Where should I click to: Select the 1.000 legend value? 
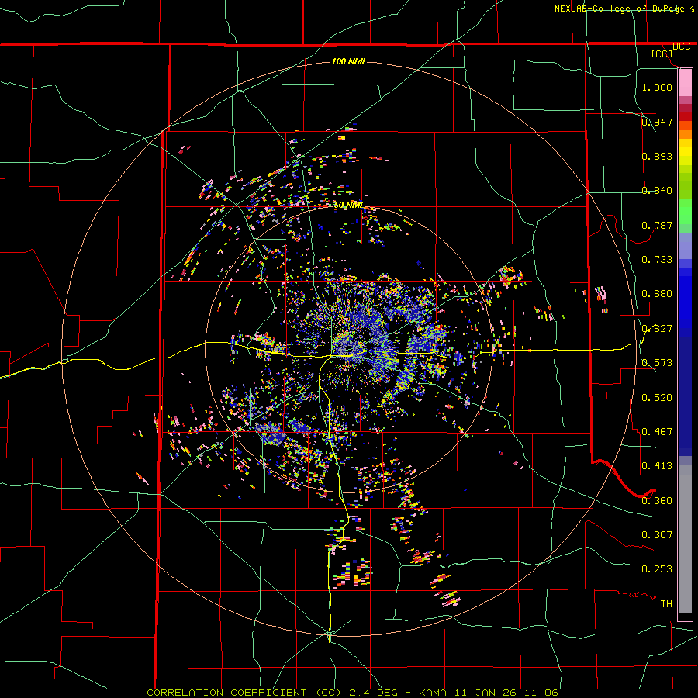click(x=657, y=87)
